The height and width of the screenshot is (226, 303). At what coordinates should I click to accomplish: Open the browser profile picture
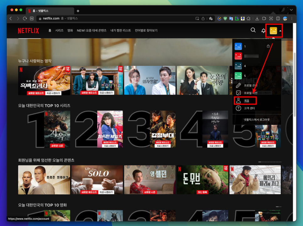pyautogui.click(x=285, y=18)
